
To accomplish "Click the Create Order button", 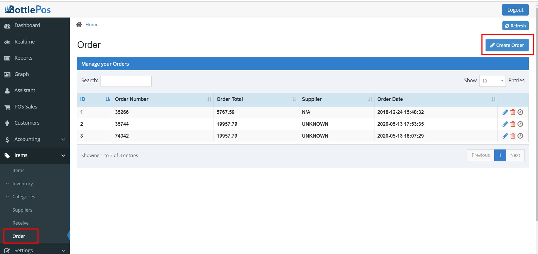I will (507, 45).
